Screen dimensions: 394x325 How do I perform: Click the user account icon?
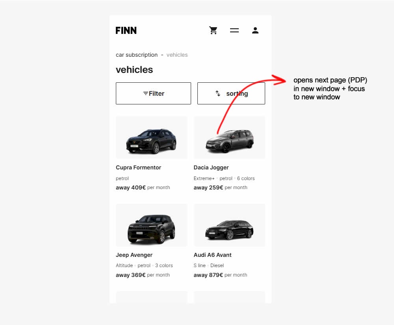point(255,30)
